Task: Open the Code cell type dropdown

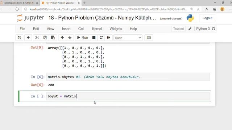Action: pyautogui.click(x=128, y=38)
